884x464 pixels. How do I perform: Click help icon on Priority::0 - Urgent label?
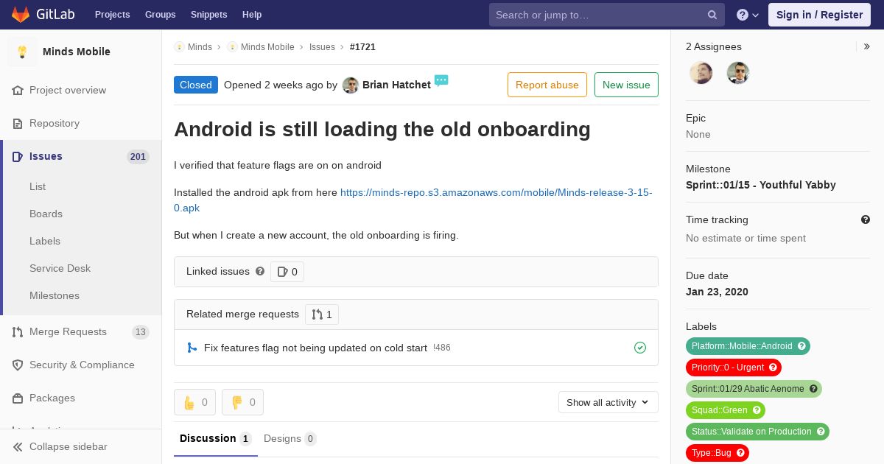773,368
